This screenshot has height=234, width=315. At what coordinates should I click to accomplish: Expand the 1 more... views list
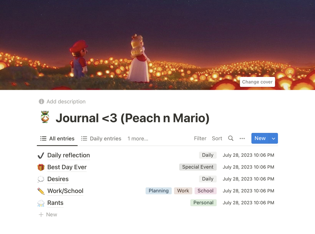(138, 139)
